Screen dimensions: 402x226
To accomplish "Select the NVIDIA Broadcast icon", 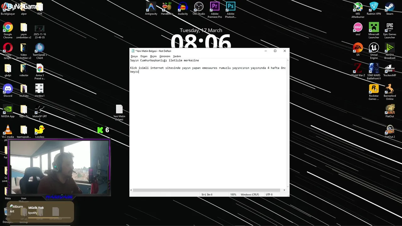I will point(390,51).
